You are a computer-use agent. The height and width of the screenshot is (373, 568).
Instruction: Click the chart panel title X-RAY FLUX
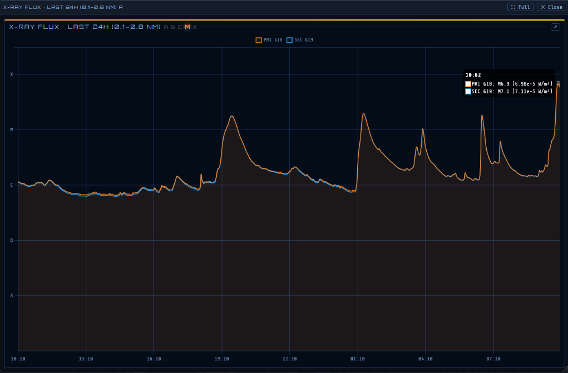85,27
